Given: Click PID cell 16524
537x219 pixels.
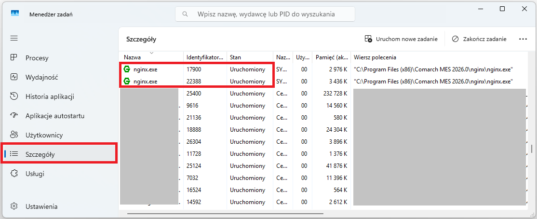Looking at the screenshot, I should tap(194, 190).
